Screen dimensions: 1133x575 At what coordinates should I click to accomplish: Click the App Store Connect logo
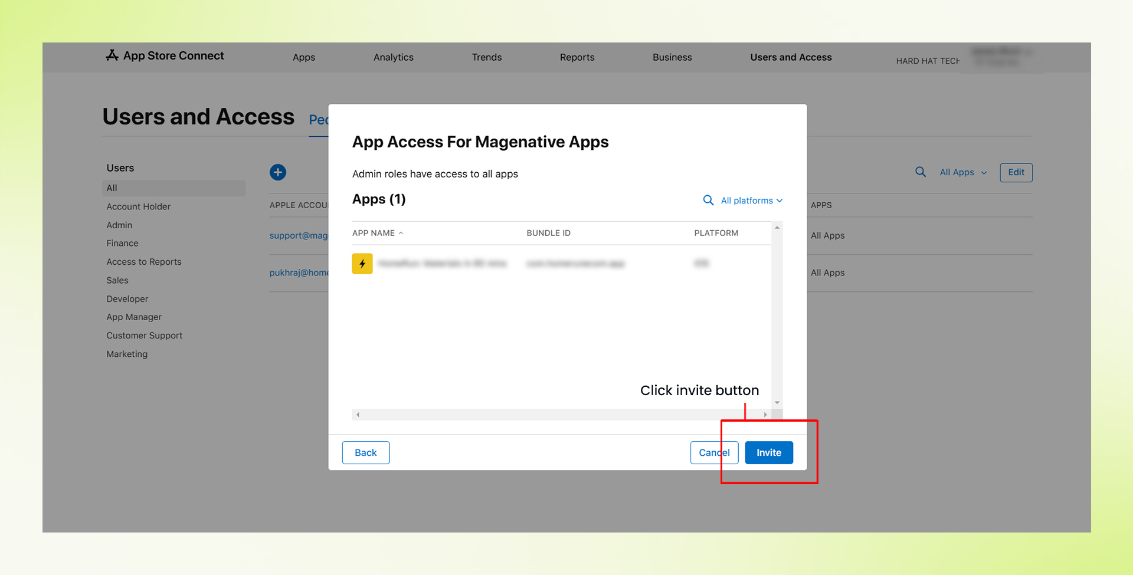(165, 55)
